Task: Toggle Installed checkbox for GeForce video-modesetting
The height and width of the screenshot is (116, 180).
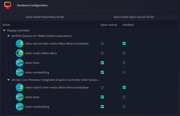Action: click(124, 72)
